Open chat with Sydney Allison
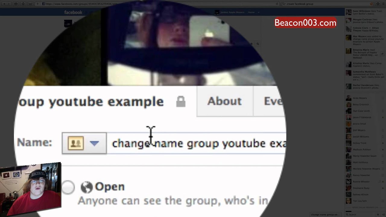The image size is (386, 217). (365, 194)
